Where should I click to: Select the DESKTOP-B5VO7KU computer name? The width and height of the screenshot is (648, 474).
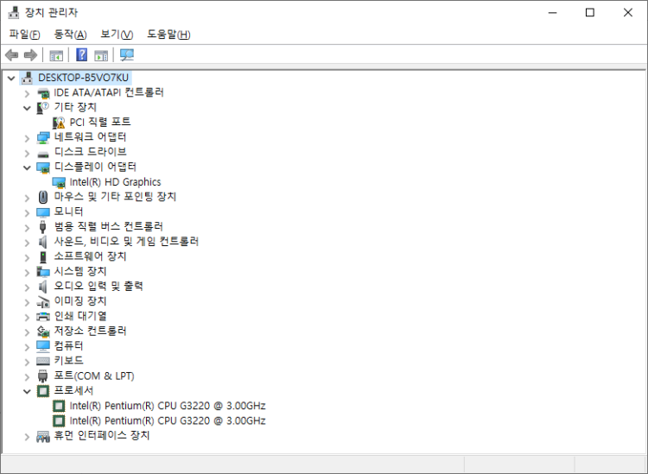[83, 78]
